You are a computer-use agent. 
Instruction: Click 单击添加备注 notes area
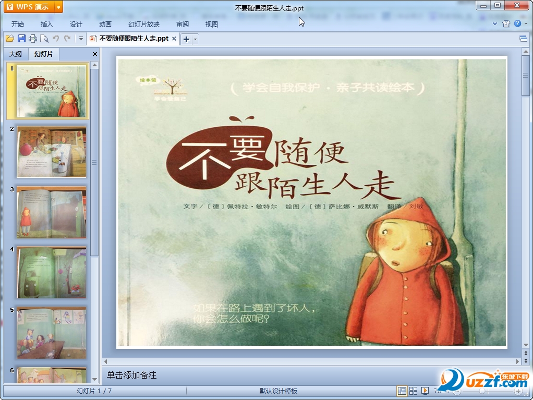tap(131, 375)
